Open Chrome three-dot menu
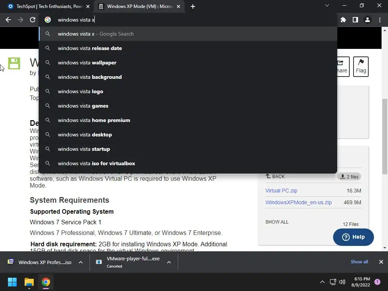 [380, 20]
